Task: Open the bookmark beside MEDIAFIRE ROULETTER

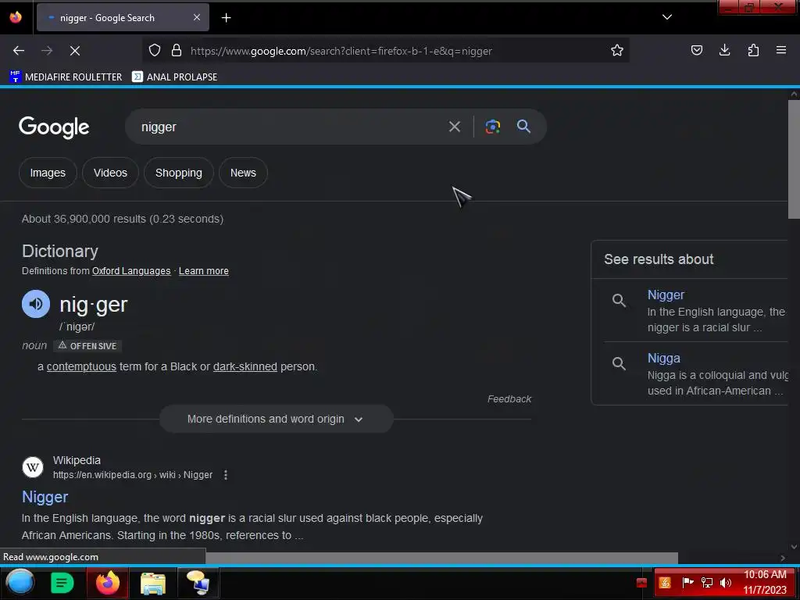Action: pyautogui.click(x=174, y=77)
